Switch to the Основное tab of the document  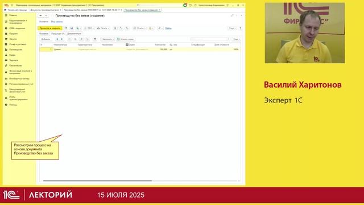coord(44,34)
